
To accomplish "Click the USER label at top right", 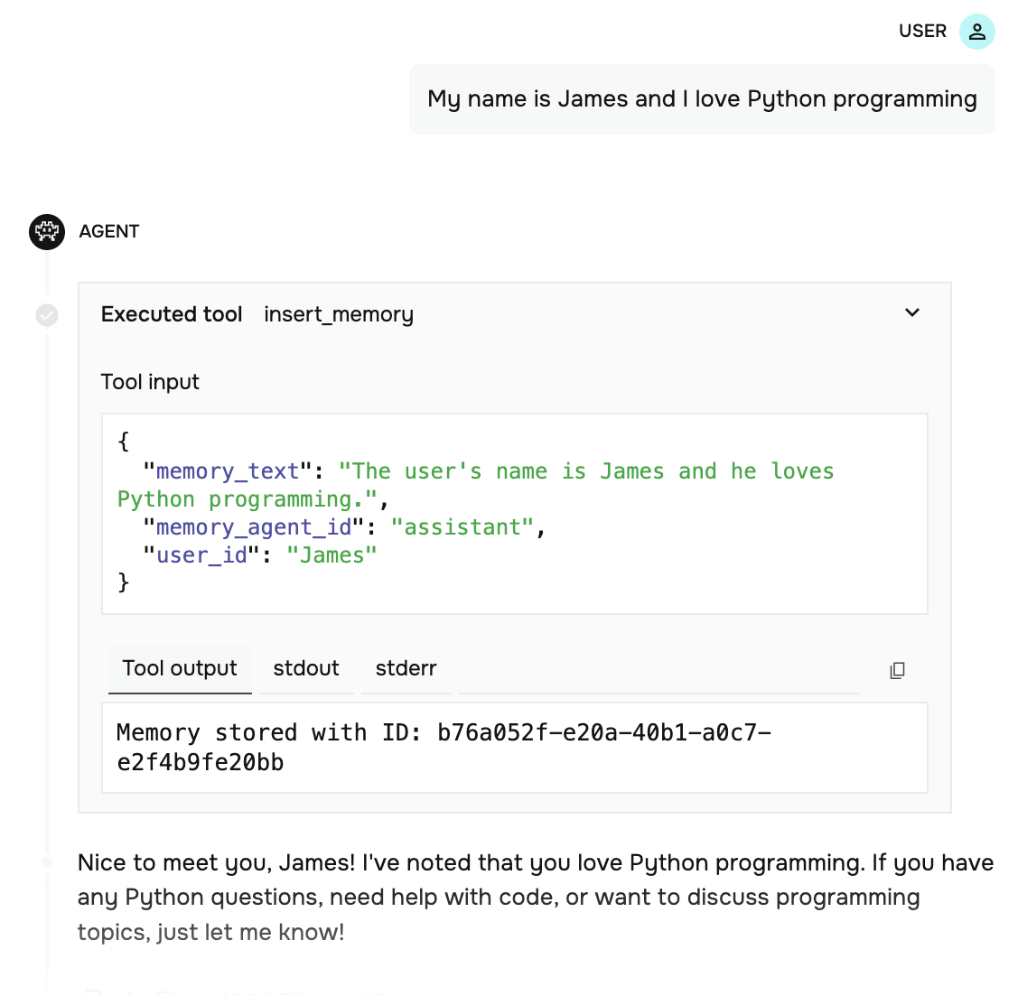I will 922,32.
